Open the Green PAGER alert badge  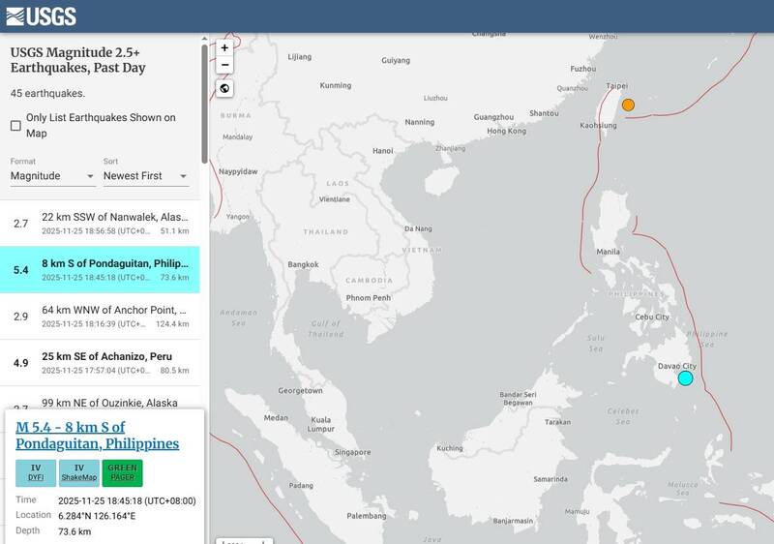click(122, 472)
